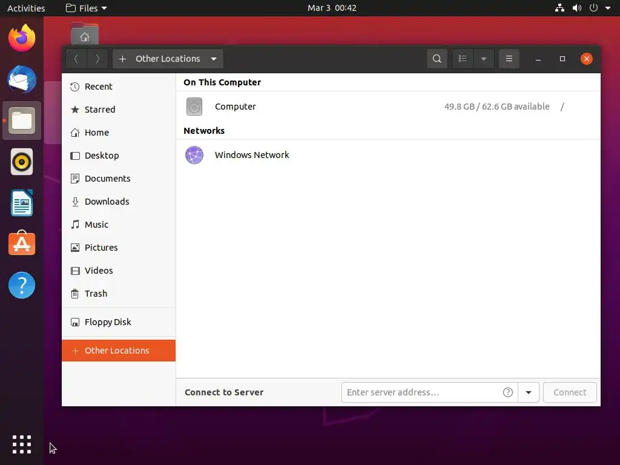
Task: Open Pictures folder in sidebar
Action: [119, 248]
